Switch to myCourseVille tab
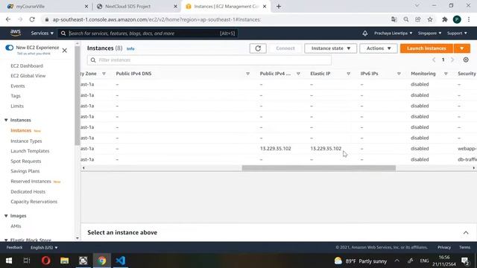 pyautogui.click(x=47, y=7)
